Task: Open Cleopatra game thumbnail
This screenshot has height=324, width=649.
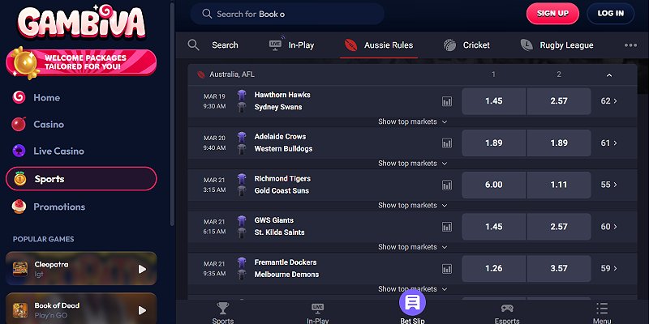Action: (x=20, y=269)
